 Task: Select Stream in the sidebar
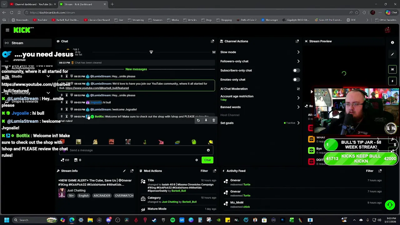click(27, 43)
